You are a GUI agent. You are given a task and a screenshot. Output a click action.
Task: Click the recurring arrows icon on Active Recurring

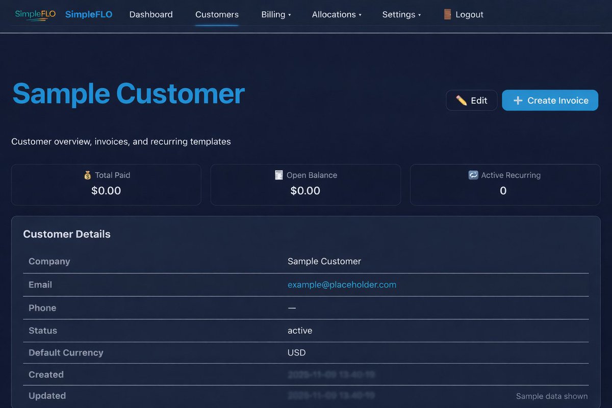(473, 175)
